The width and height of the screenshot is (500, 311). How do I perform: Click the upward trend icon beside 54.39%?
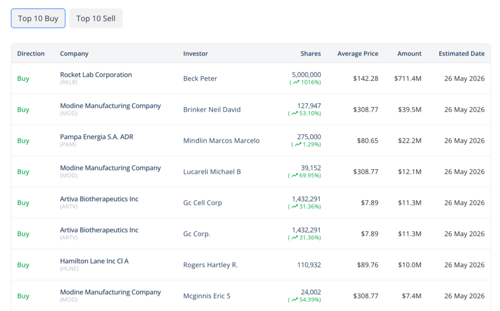(x=295, y=300)
